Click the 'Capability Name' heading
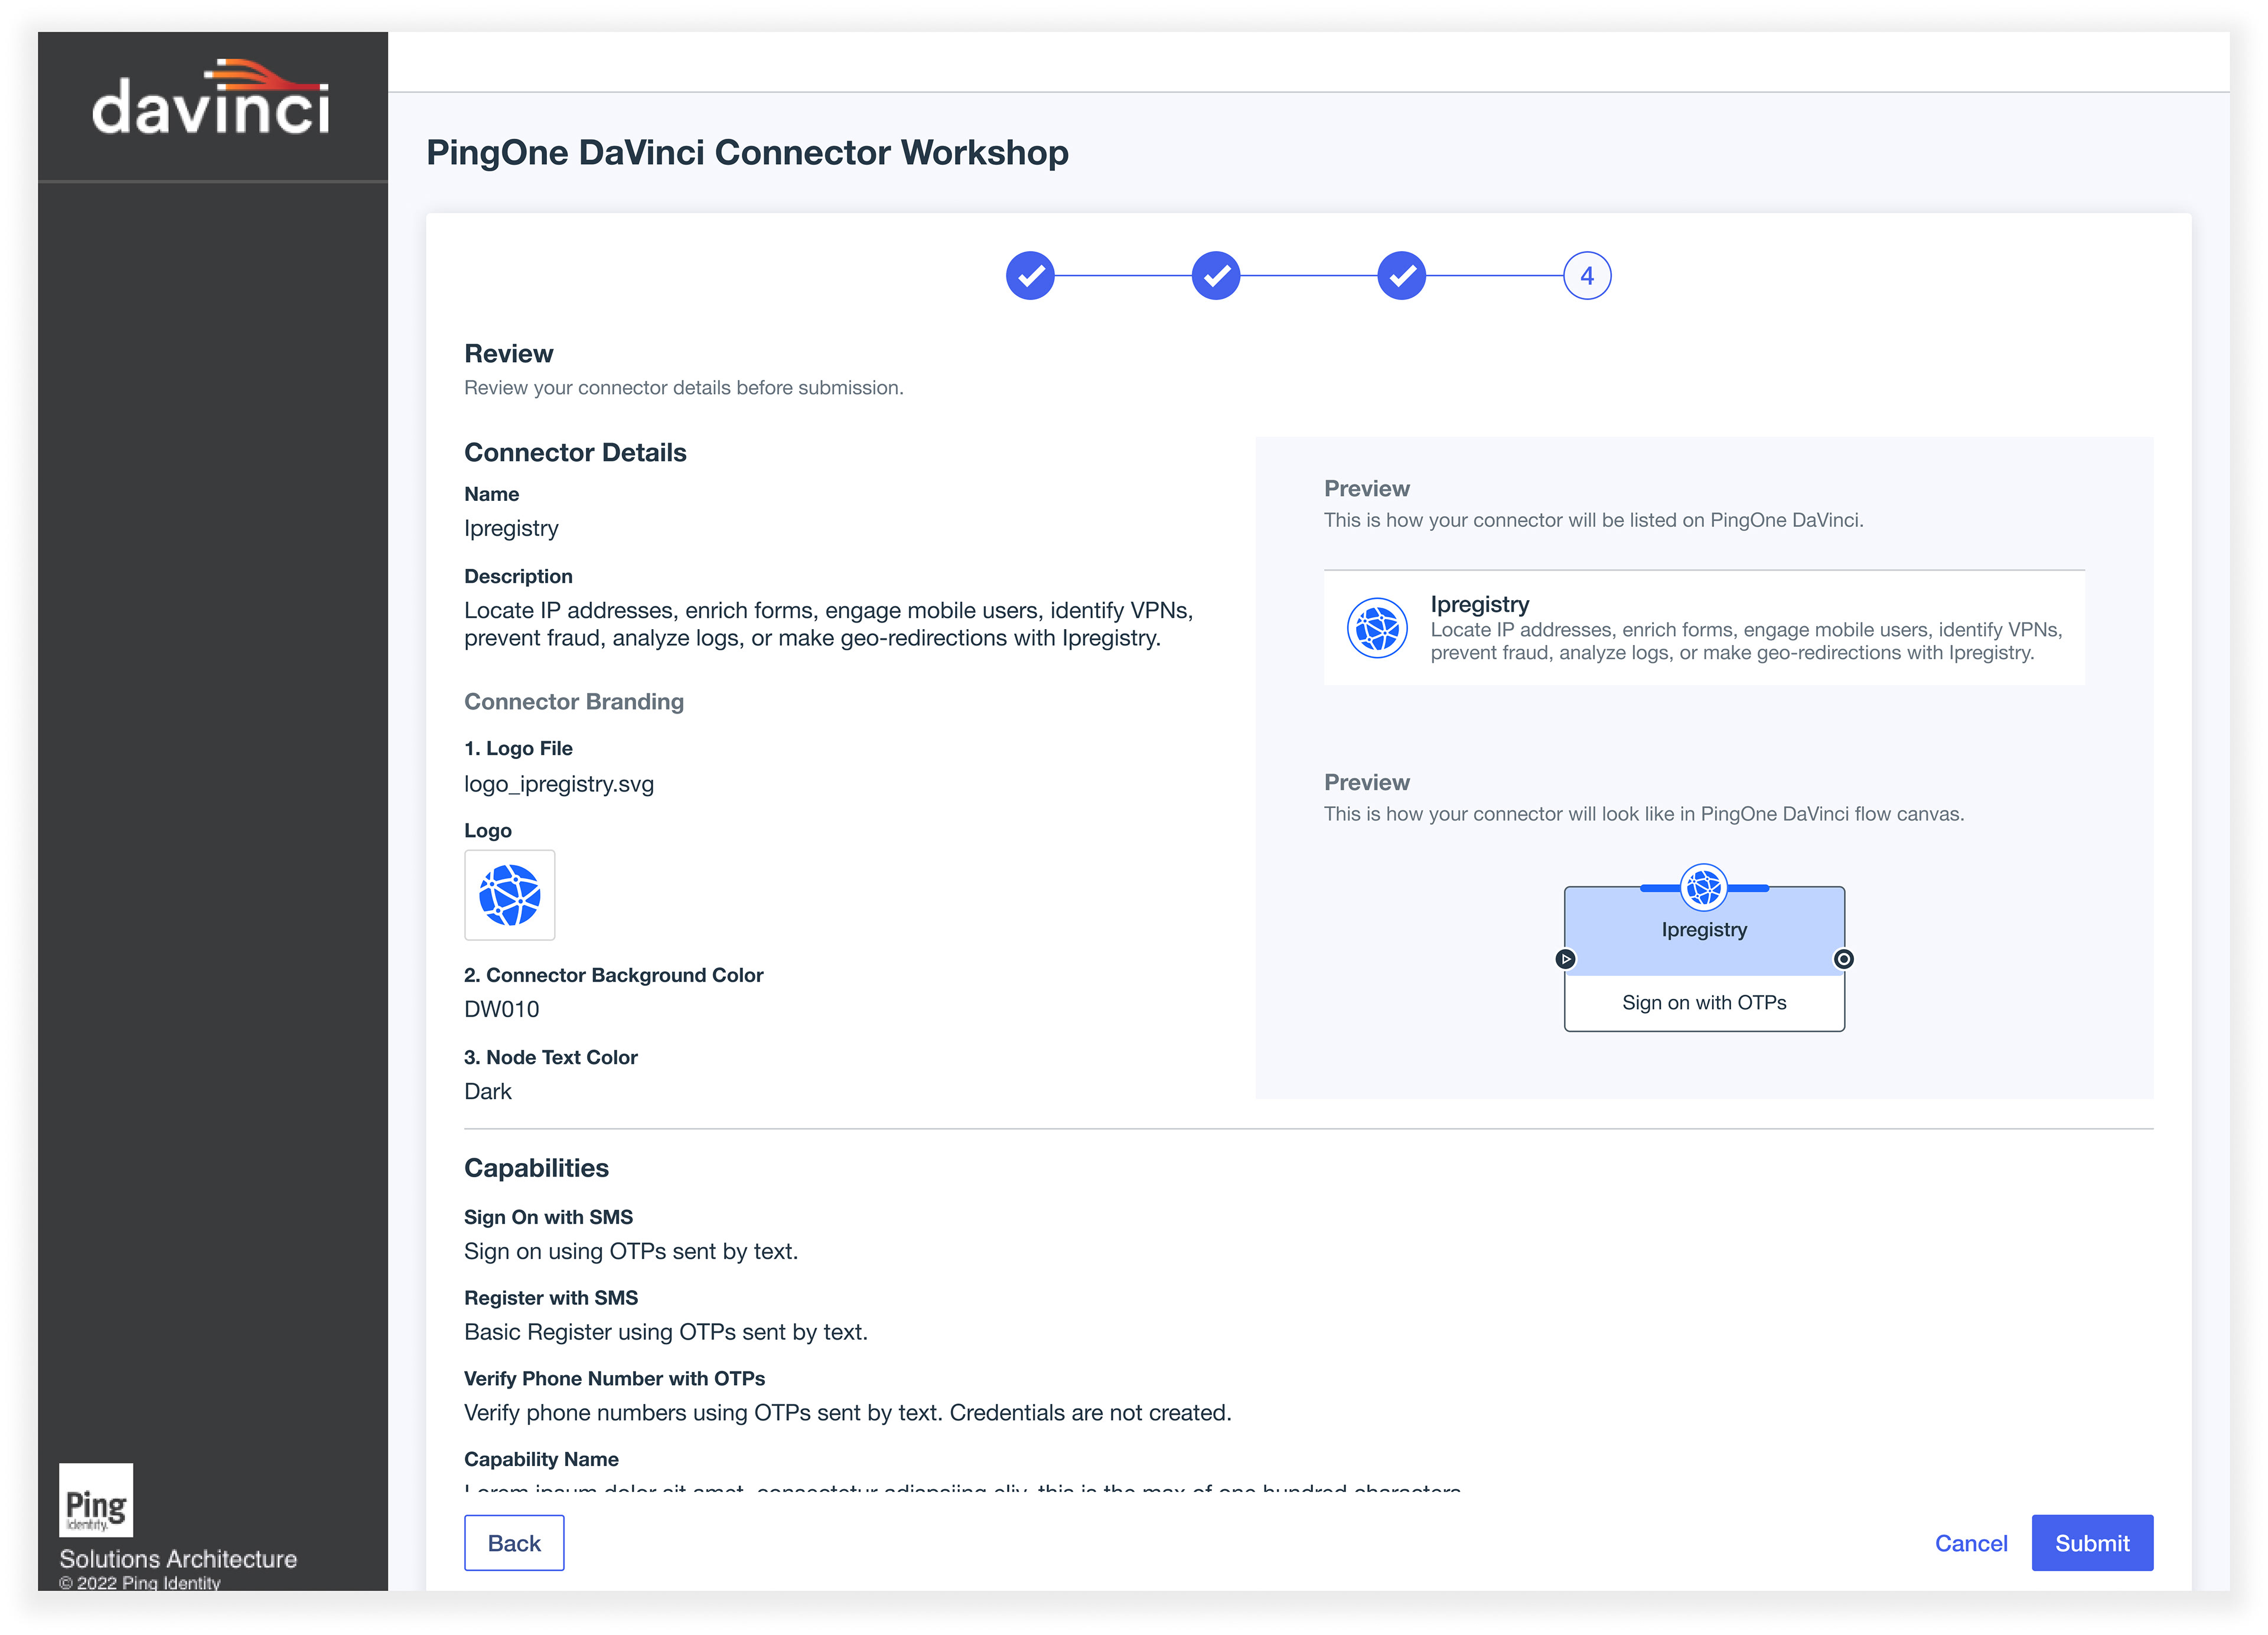The width and height of the screenshot is (2268, 1635). coord(541,1459)
